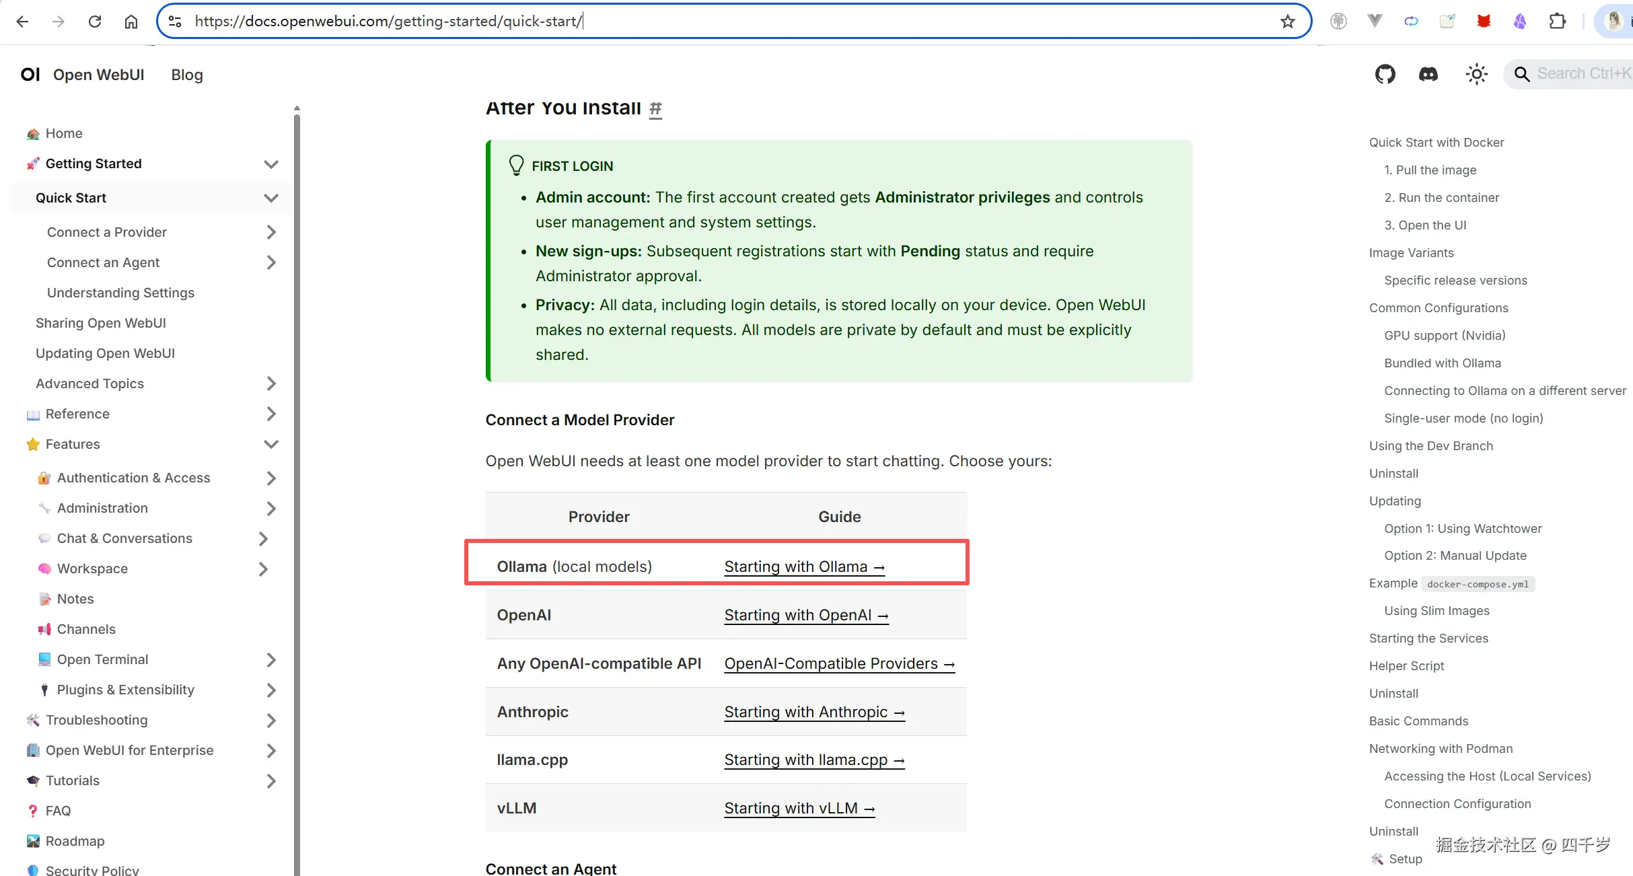1633x876 pixels.
Task: Follow the OpenAI-Compatible Providers link
Action: tap(839, 663)
